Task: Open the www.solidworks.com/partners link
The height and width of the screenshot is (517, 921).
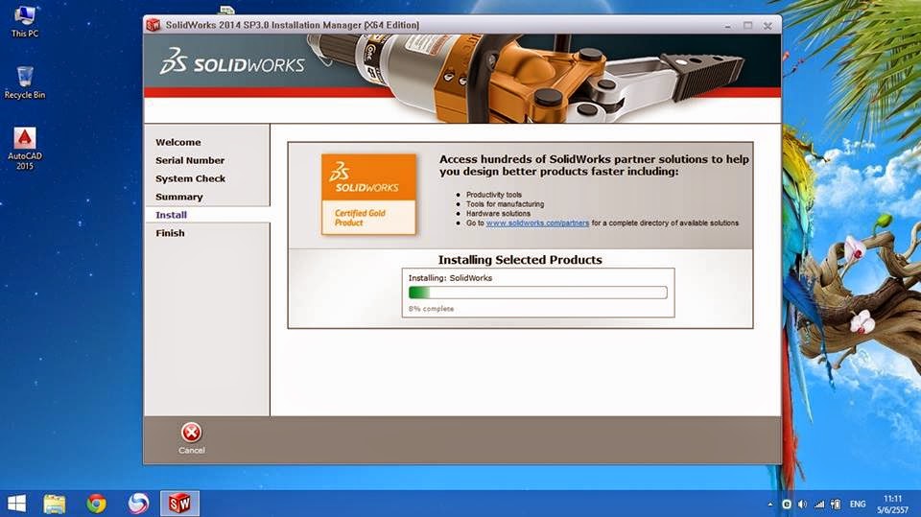Action: pyautogui.click(x=537, y=223)
